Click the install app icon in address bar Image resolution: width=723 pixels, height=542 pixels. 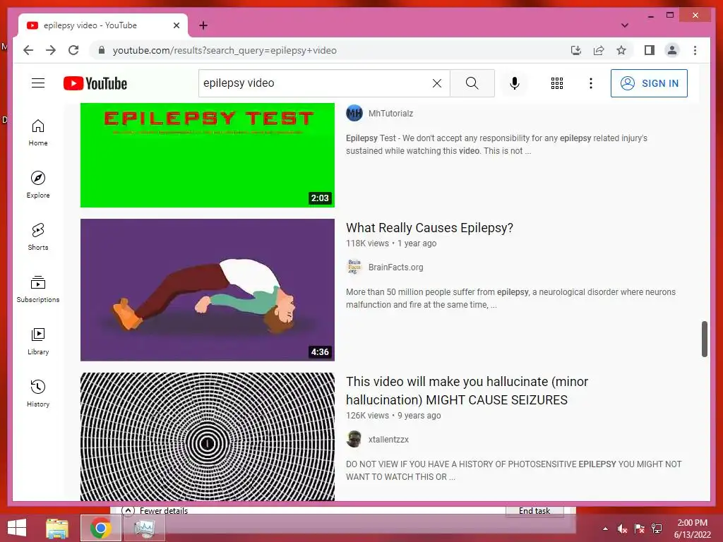576,50
